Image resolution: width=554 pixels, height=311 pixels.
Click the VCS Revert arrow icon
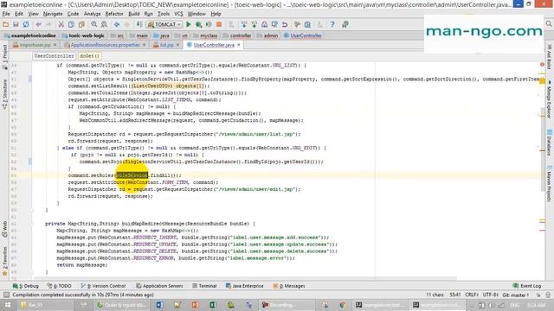click(x=285, y=24)
